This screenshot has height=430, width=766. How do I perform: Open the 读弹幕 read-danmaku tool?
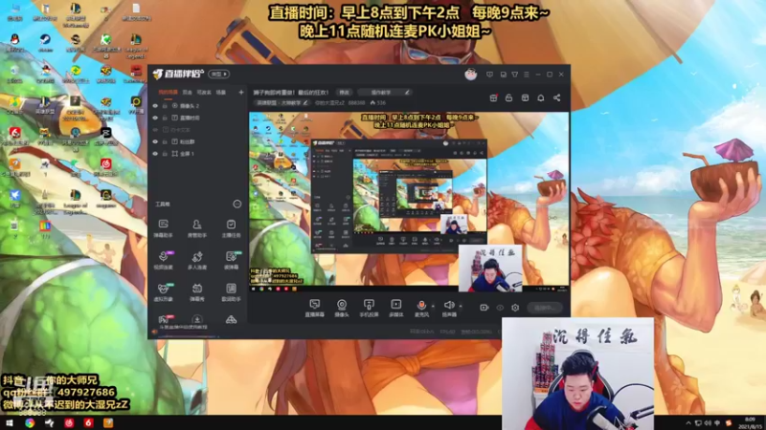click(231, 260)
